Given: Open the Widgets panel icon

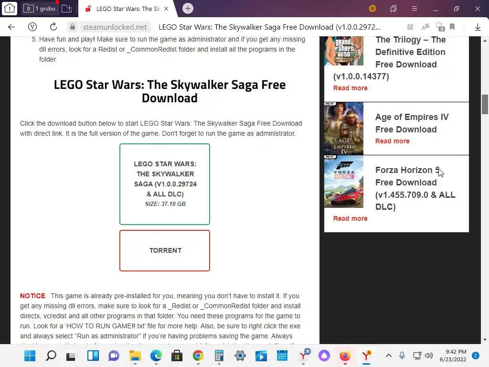Looking at the screenshot, I should coord(93,356).
